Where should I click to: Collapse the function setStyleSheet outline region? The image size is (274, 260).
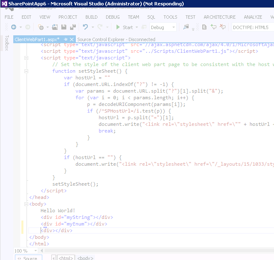(26, 71)
